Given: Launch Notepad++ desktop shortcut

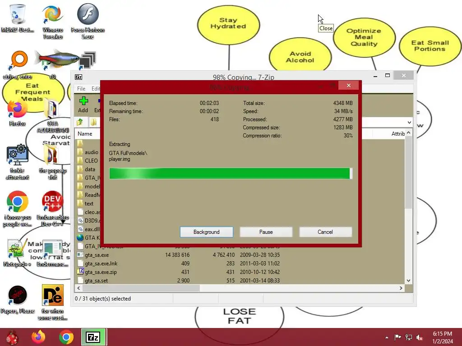Looking at the screenshot, I should click(18, 253).
